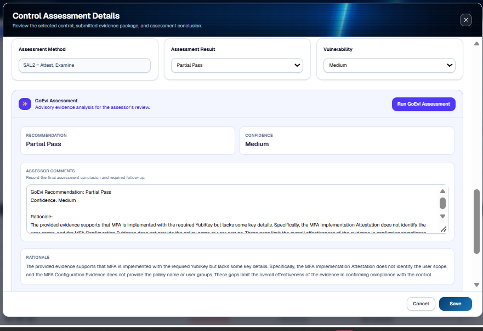
Task: Run the GoEvi Assessment
Action: 424,104
